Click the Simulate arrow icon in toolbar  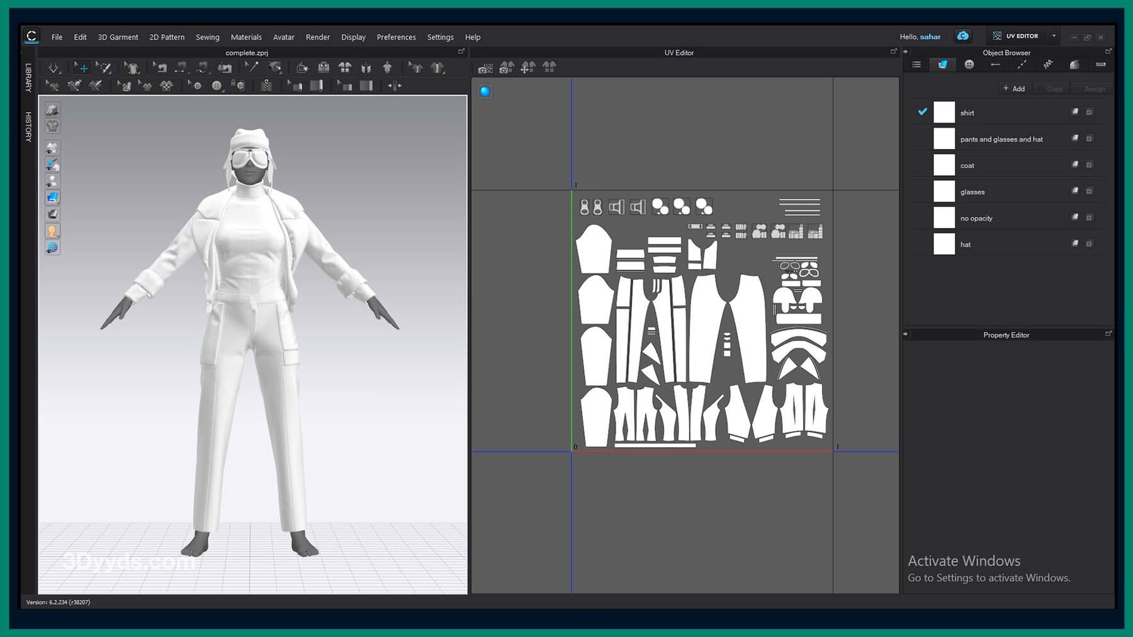(54, 67)
